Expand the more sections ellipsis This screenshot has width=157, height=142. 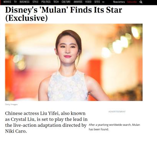[x=103, y=2]
